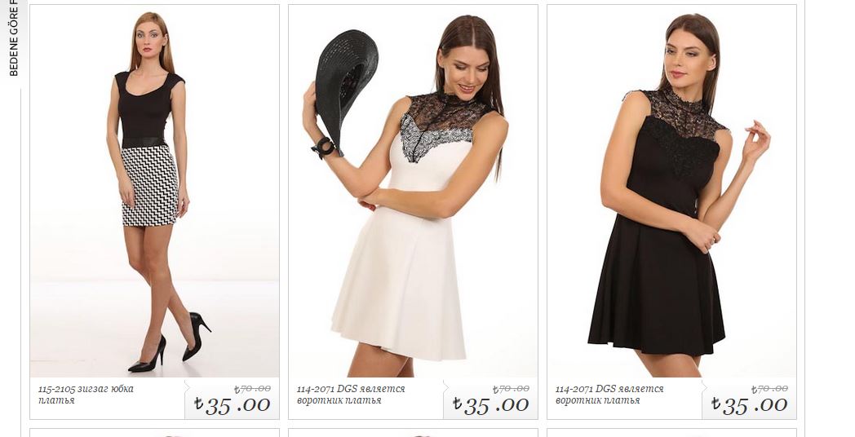The width and height of the screenshot is (855, 437).
Task: Click the crossed-out 70.00 price on zigzag dress
Action: (x=252, y=389)
